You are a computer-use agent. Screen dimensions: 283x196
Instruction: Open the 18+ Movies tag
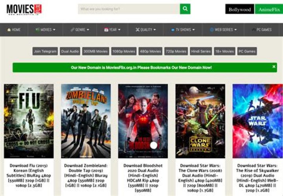[x=224, y=51]
